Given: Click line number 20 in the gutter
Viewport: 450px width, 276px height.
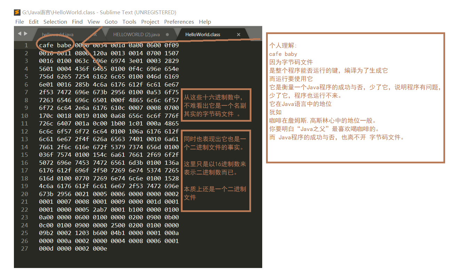Looking at the screenshot, I should 24,194.
